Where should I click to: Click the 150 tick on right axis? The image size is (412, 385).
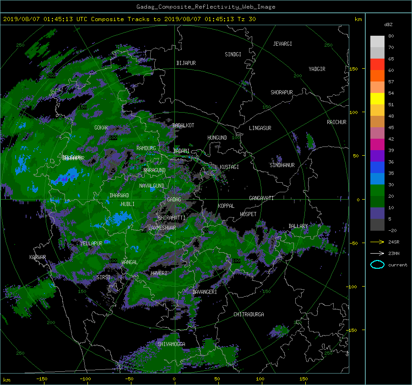354,69
